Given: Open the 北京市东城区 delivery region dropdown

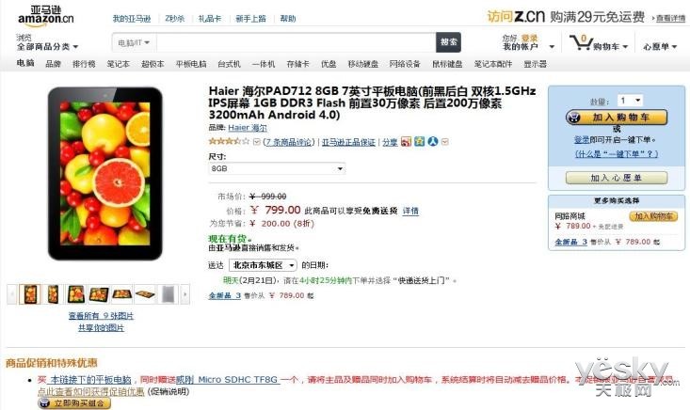Looking at the screenshot, I should pos(263,265).
